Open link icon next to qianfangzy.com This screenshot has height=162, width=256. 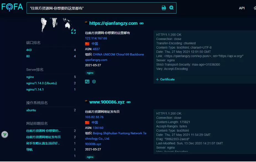(142, 23)
